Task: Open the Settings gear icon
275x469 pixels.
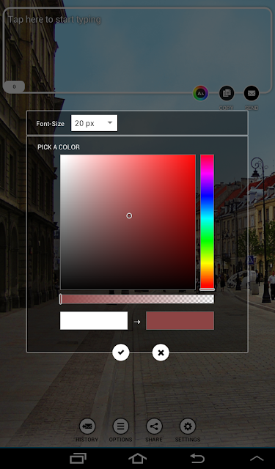Action: [188, 426]
